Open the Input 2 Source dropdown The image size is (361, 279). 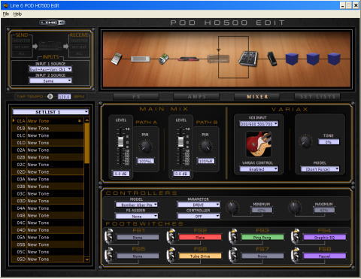pyautogui.click(x=50, y=80)
